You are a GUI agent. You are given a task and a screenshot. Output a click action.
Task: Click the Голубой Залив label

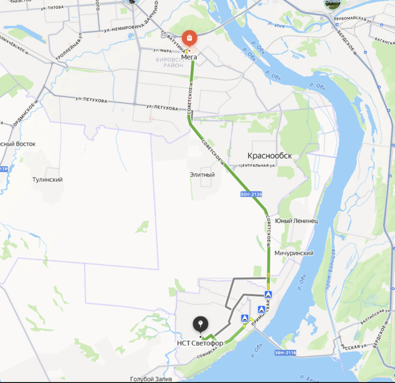[151, 379]
